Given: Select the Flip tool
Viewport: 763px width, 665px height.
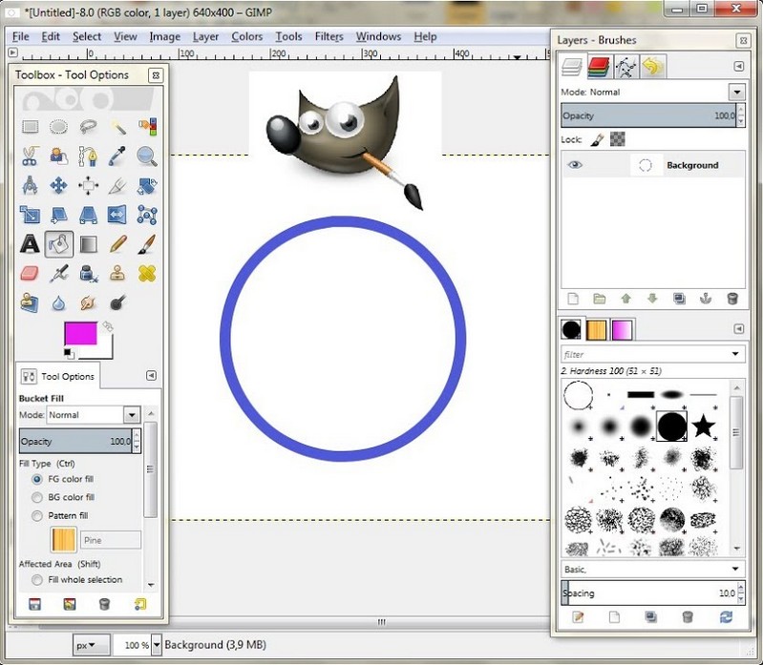Looking at the screenshot, I should (x=117, y=215).
